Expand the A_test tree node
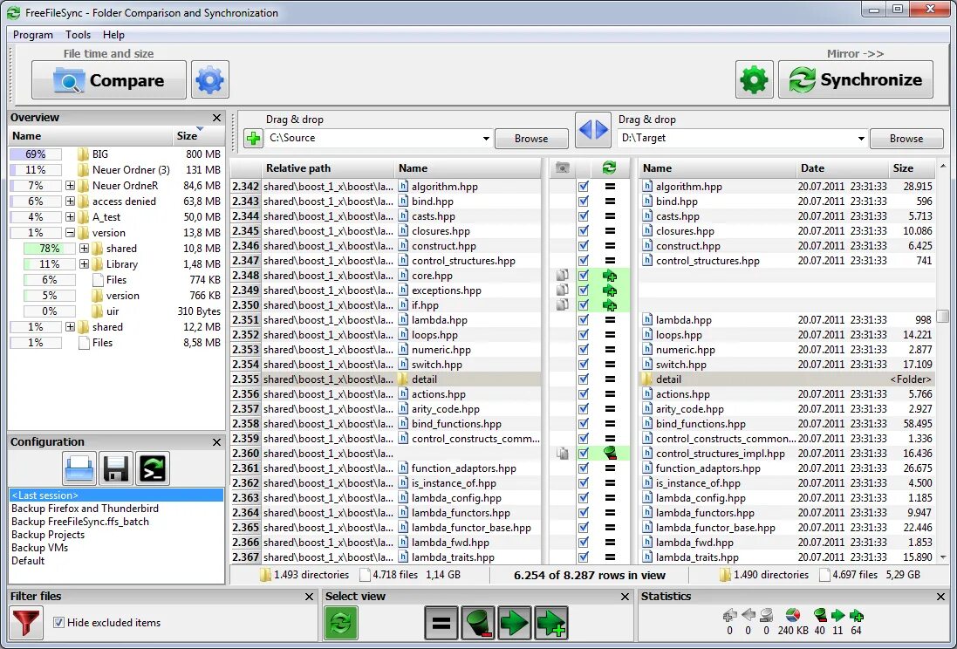 tap(70, 216)
